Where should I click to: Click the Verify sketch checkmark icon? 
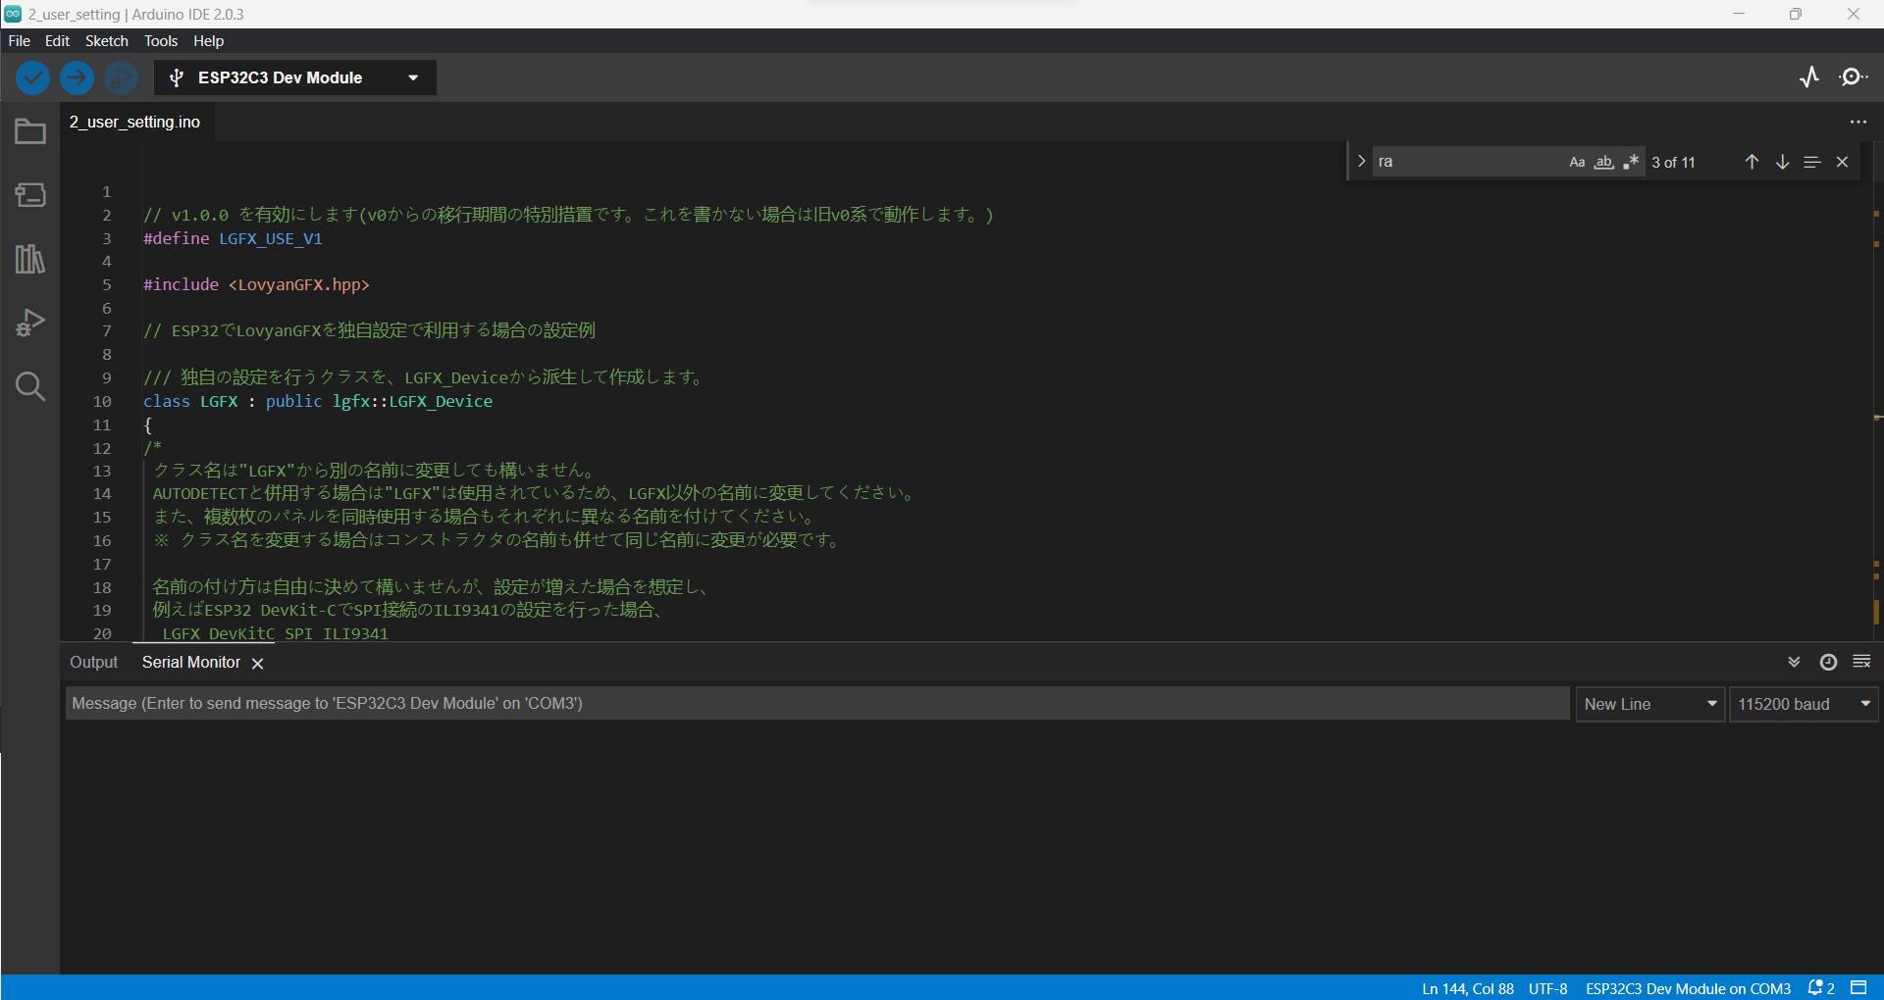(x=31, y=77)
